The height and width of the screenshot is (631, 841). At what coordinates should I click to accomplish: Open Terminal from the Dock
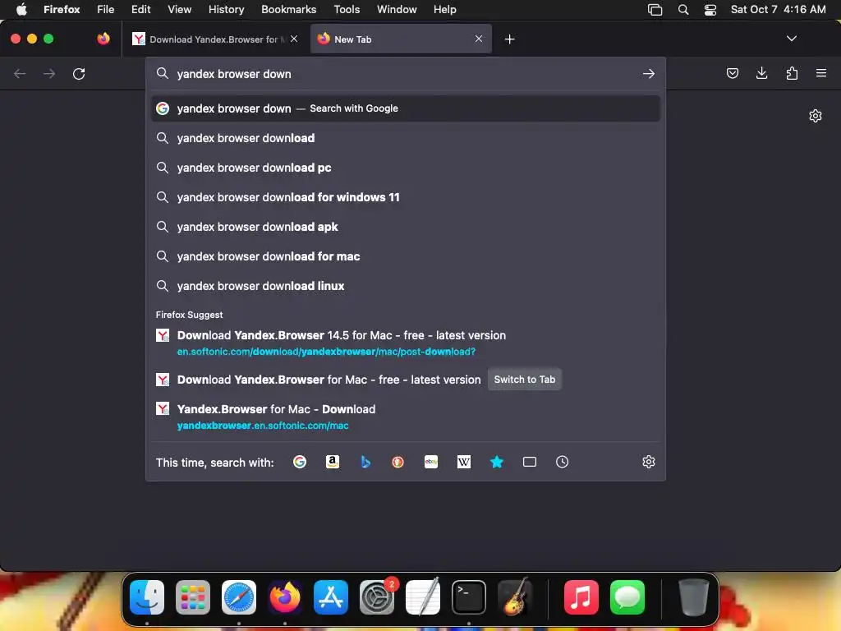coord(469,596)
